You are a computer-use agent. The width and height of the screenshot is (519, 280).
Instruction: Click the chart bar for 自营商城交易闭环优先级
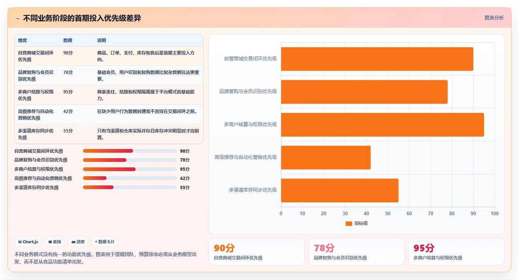point(377,59)
